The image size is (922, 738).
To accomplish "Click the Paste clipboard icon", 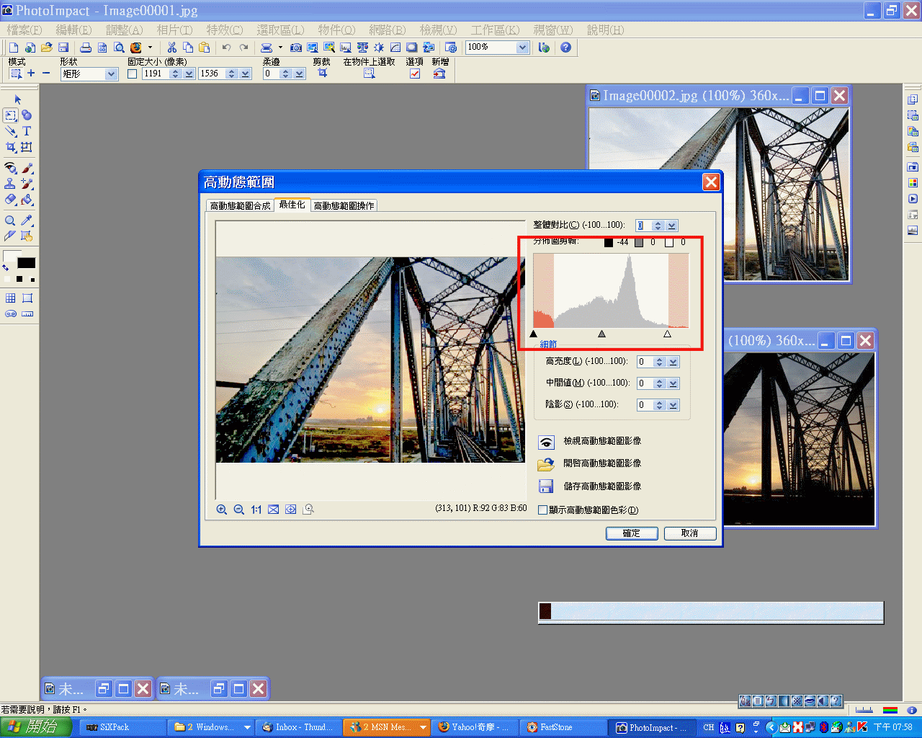I will [x=205, y=48].
